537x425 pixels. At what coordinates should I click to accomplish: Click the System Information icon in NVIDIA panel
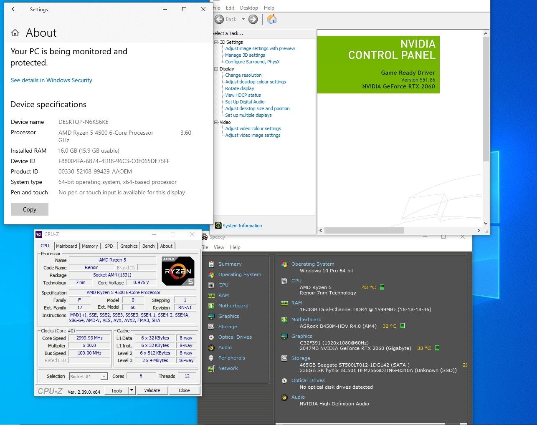point(218,226)
